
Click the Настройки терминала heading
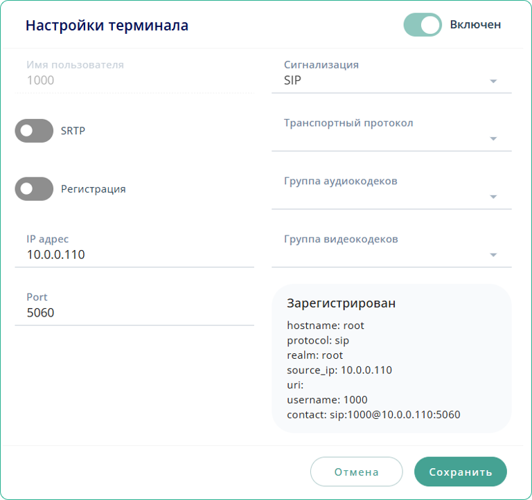tap(107, 26)
